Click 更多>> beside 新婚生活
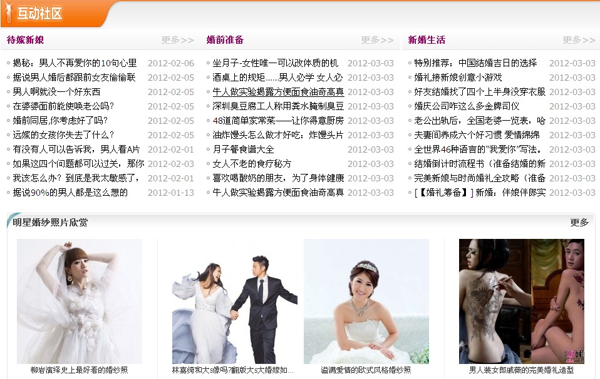 tap(579, 40)
